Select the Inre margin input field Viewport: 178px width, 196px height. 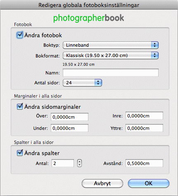(144, 116)
